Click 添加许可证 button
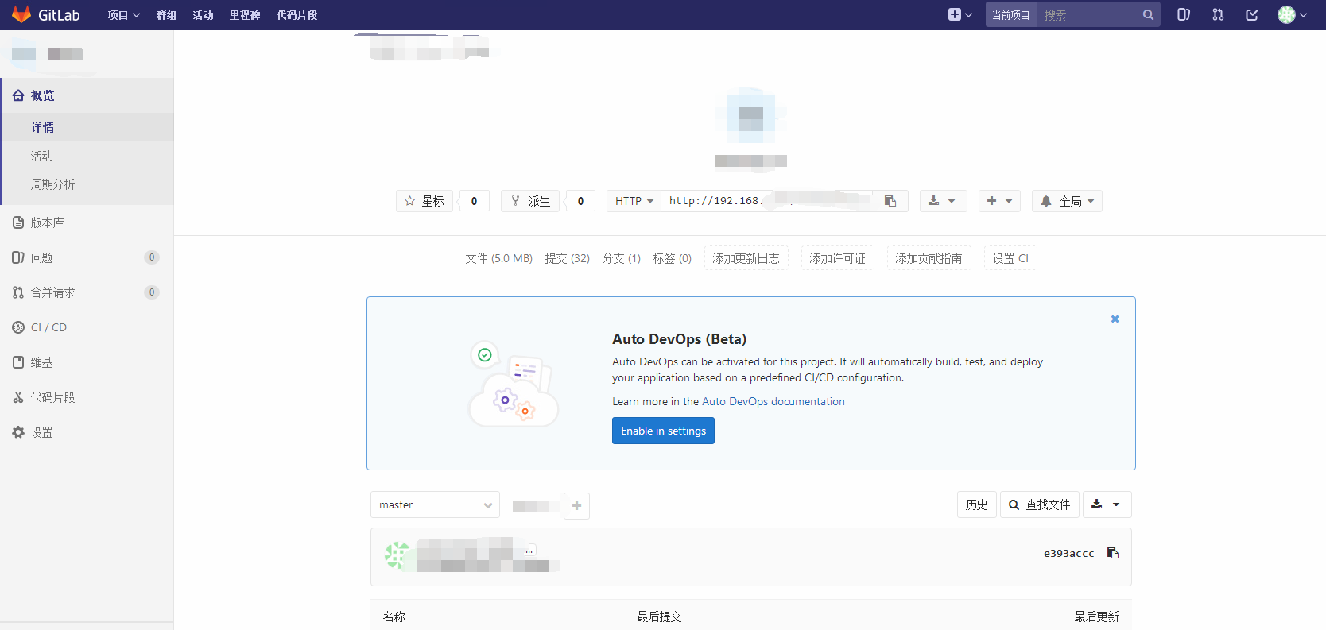 click(x=837, y=258)
